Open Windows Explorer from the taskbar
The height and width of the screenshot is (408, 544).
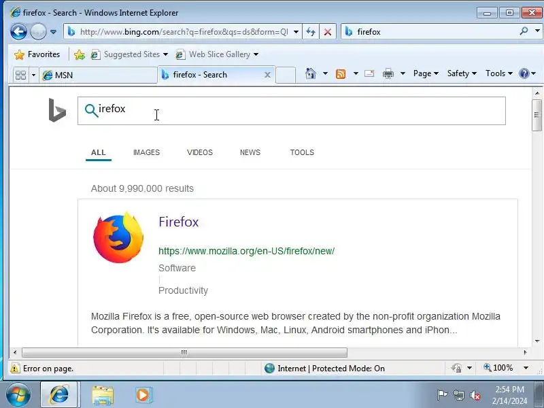103,395
